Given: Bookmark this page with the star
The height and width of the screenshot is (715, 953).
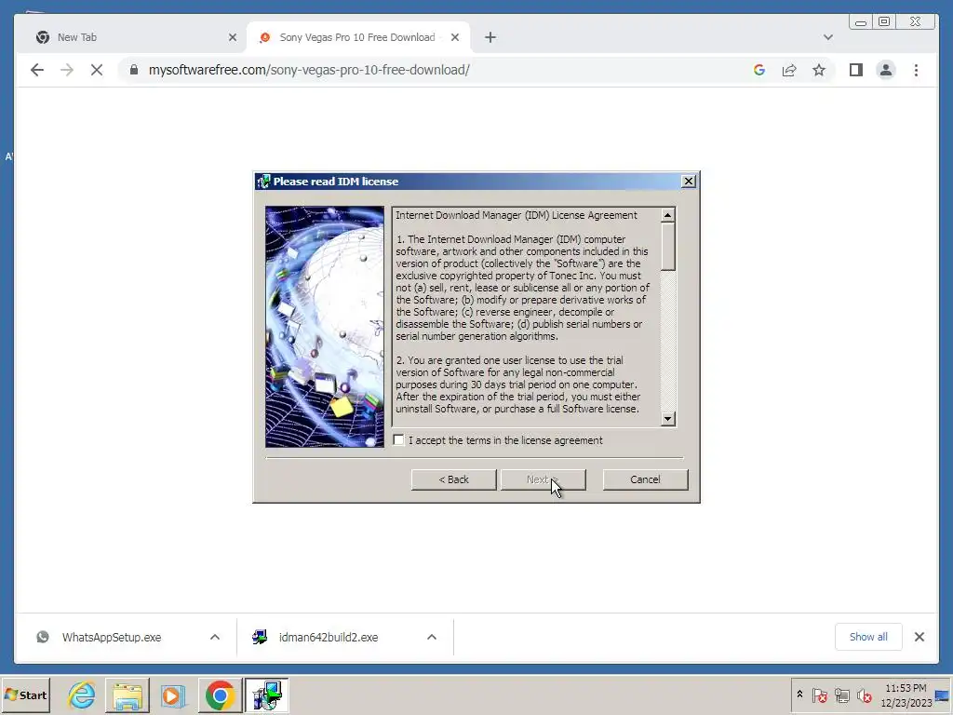Looking at the screenshot, I should coord(819,70).
